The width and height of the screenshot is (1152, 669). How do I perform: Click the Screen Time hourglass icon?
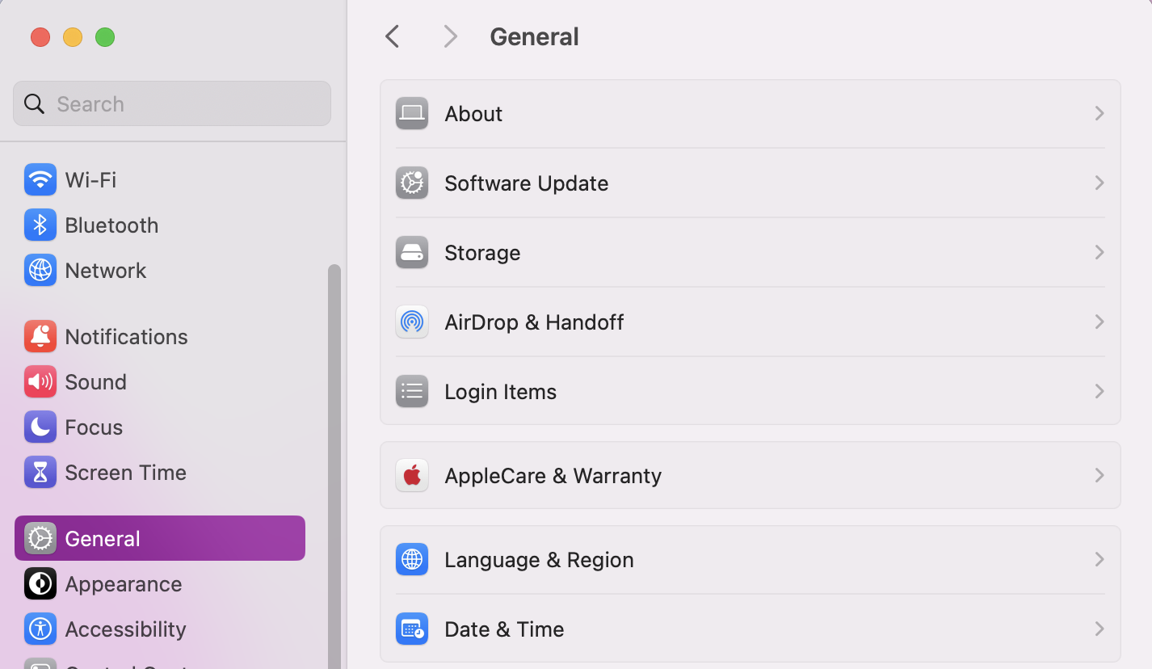click(x=40, y=472)
